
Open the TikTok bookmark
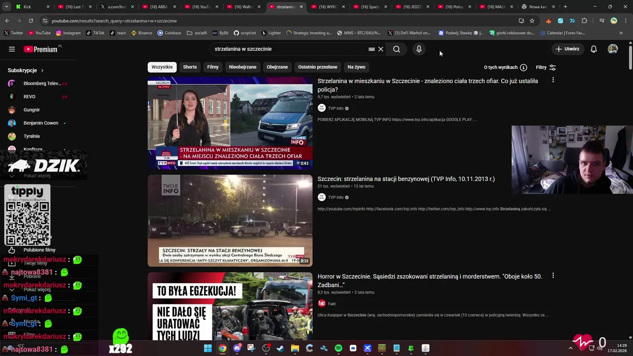(x=95, y=33)
